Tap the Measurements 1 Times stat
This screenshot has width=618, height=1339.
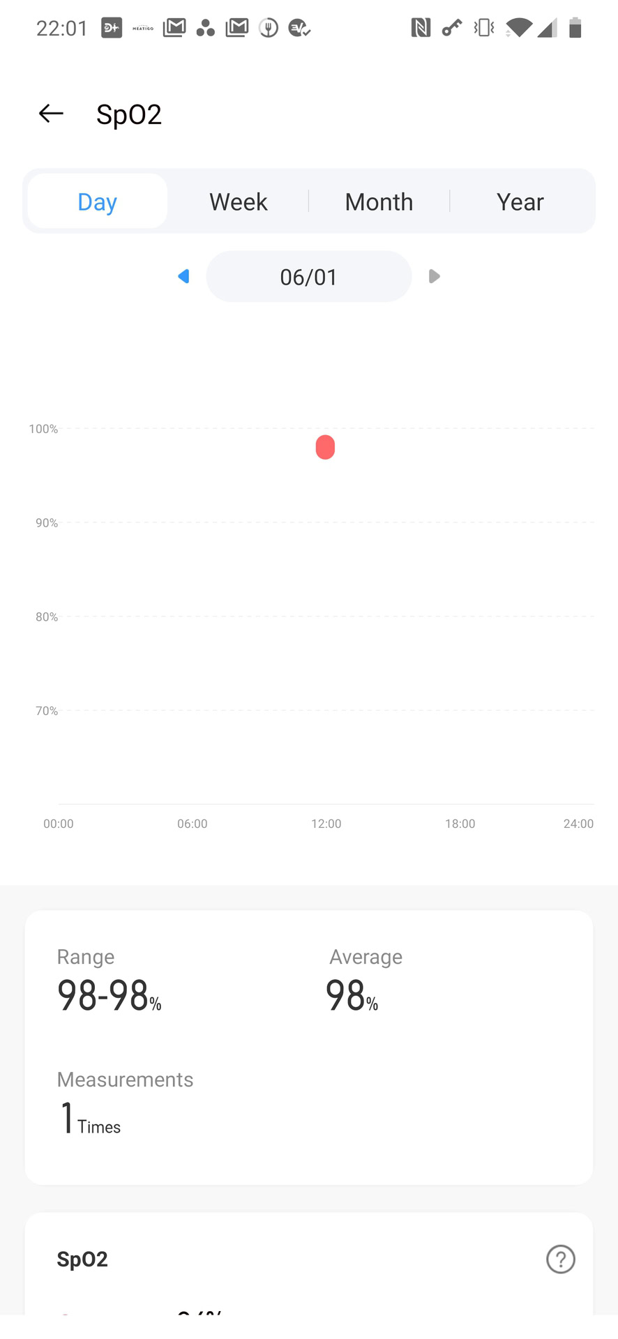91,1118
